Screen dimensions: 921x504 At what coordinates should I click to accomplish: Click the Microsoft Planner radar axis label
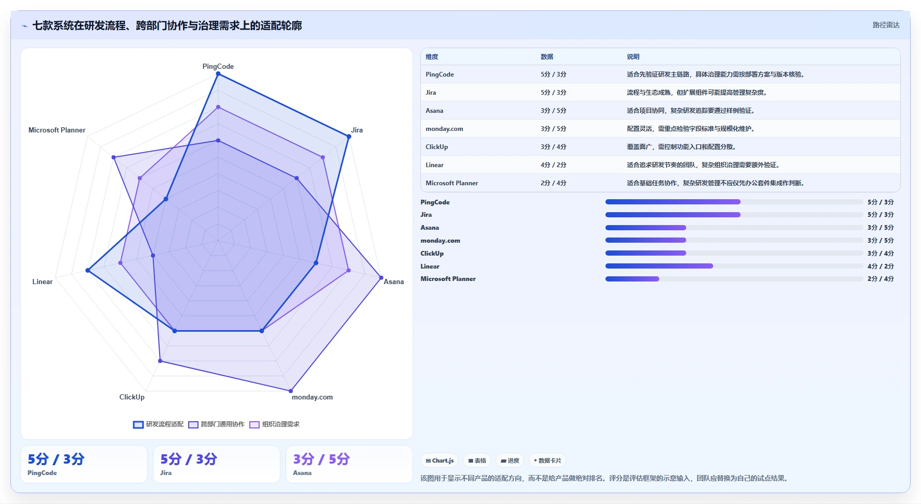click(x=57, y=130)
